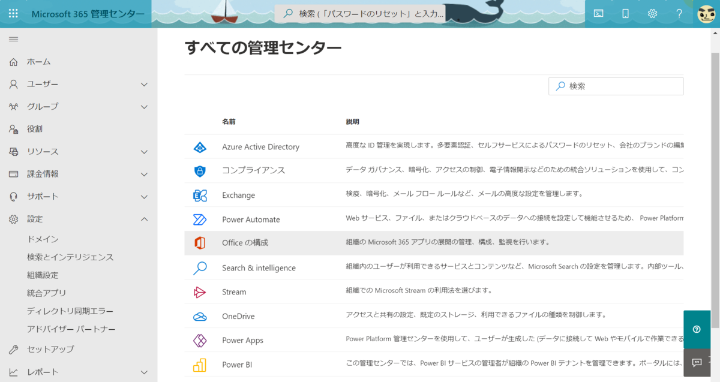Click the リソース icon in sidebar
The image size is (720, 382).
(14, 152)
